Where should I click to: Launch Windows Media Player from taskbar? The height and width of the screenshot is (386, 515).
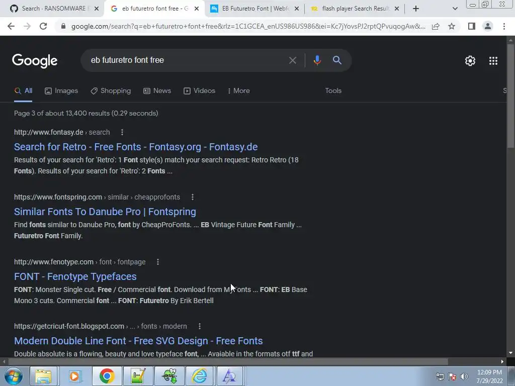pyautogui.click(x=75, y=376)
